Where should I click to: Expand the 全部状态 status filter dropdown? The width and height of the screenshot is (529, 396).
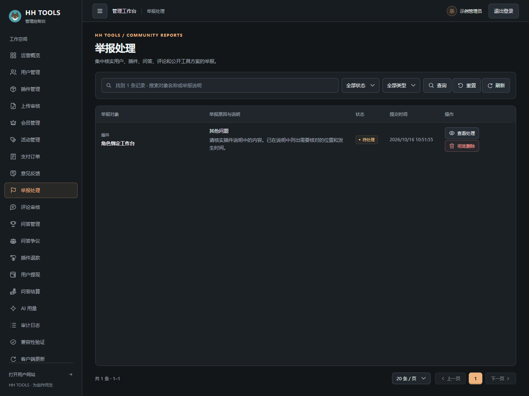click(360, 85)
